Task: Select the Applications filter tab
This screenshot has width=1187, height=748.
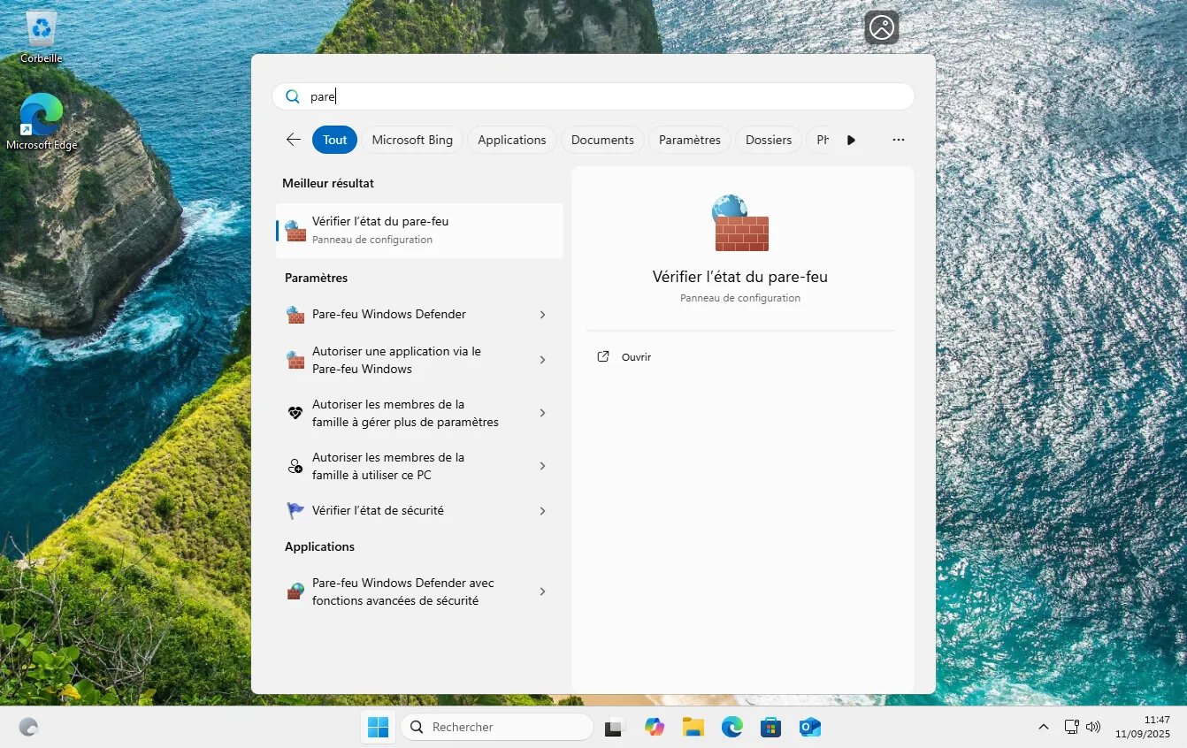Action: click(x=511, y=140)
